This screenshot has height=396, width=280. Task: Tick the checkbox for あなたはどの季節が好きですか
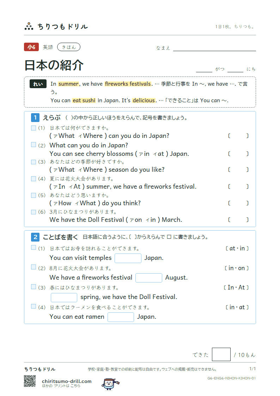click(34, 162)
